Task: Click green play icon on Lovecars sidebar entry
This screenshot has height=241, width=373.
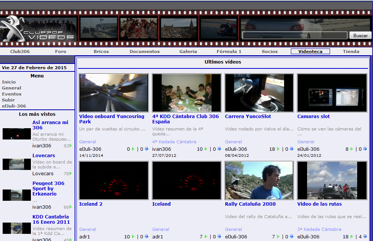Action: [70, 174]
